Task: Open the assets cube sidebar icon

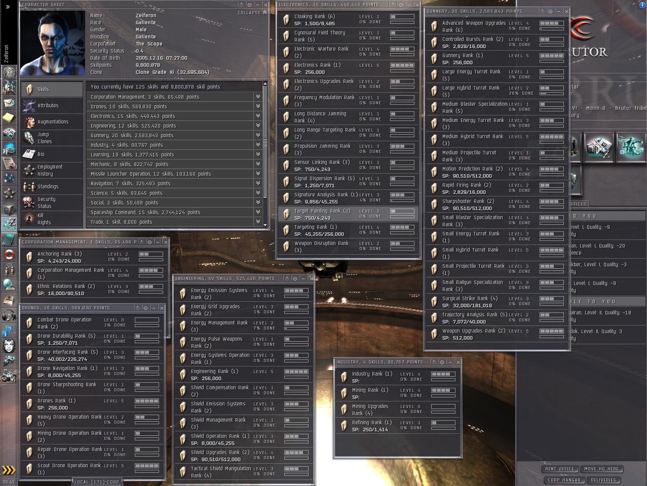Action: 9,209
